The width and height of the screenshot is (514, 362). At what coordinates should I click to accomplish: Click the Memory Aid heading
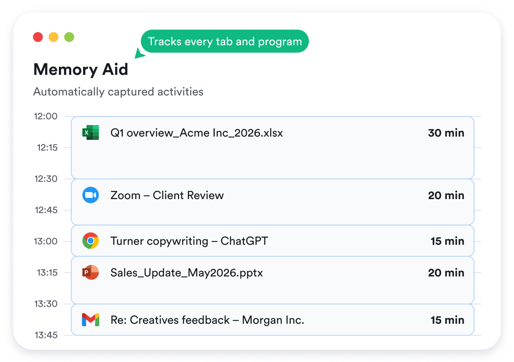click(x=81, y=69)
